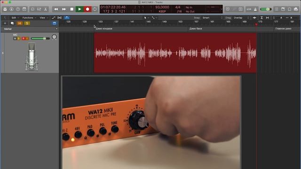
Task: Toggle Global Tracks blue button
Action: click(x=55, y=23)
